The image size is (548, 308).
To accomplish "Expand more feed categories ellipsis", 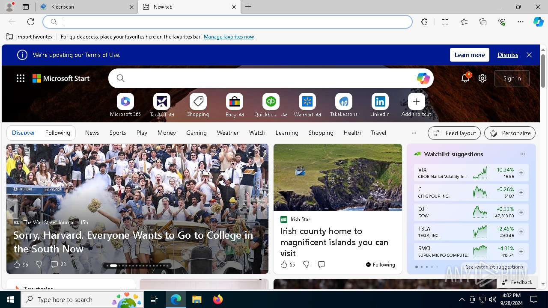I will tap(414, 133).
